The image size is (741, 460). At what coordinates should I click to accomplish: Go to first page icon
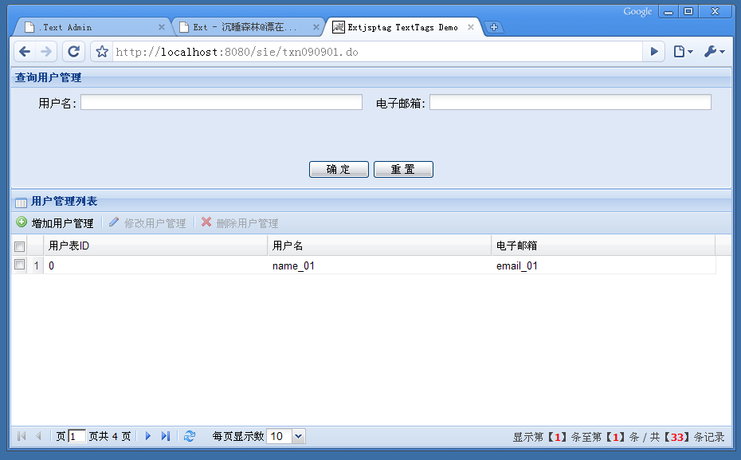22,436
